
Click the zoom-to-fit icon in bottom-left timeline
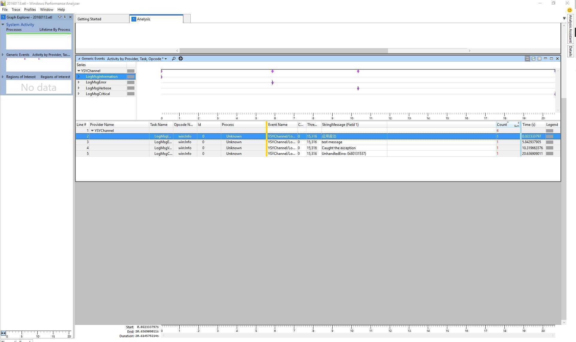3,333
